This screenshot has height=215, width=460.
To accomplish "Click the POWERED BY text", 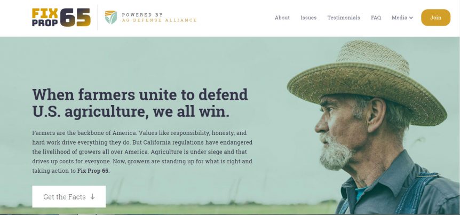I will coord(142,14).
